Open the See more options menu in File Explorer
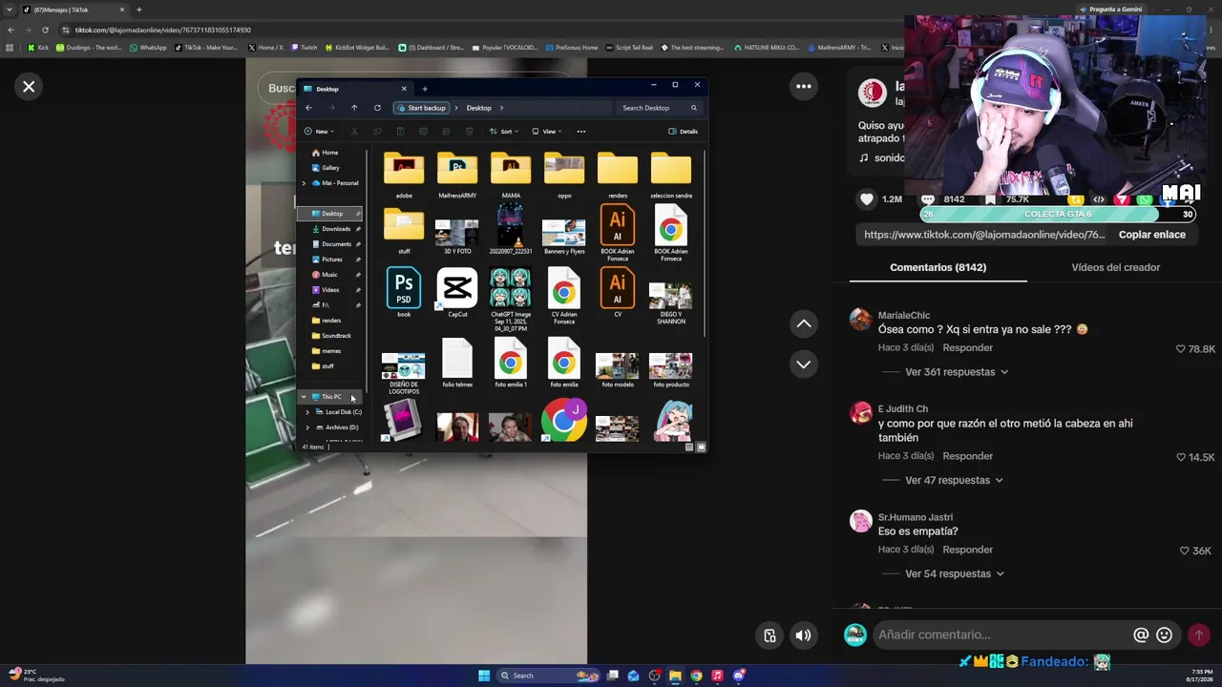 coord(580,132)
